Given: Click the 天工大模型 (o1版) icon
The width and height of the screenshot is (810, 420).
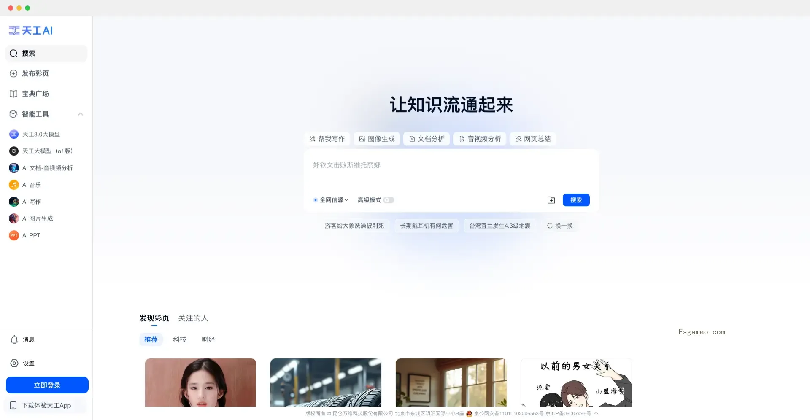Looking at the screenshot, I should coord(14,151).
